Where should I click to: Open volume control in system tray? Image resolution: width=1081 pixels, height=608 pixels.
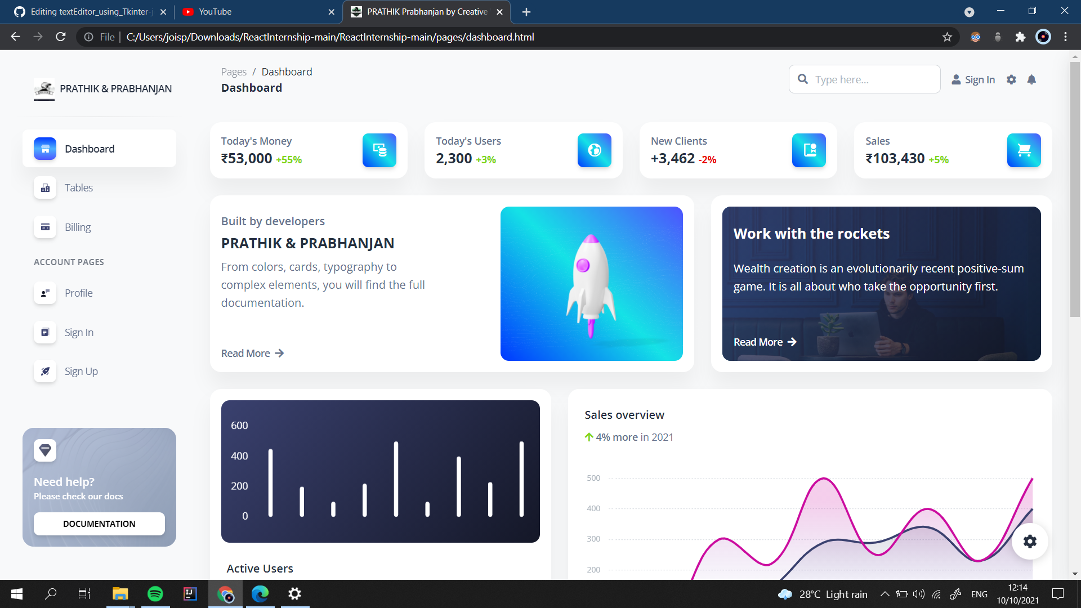(x=919, y=594)
